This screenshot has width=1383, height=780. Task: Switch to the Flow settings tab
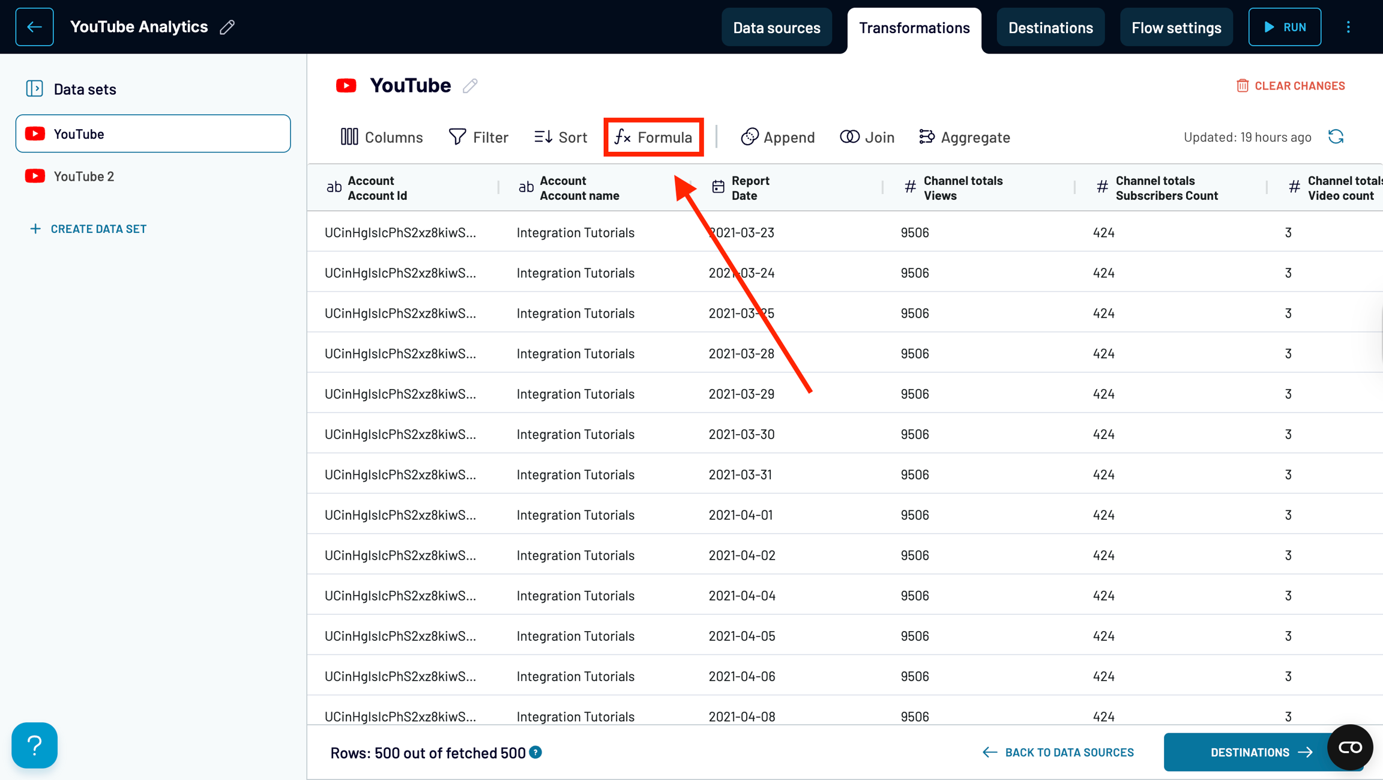[x=1176, y=28]
